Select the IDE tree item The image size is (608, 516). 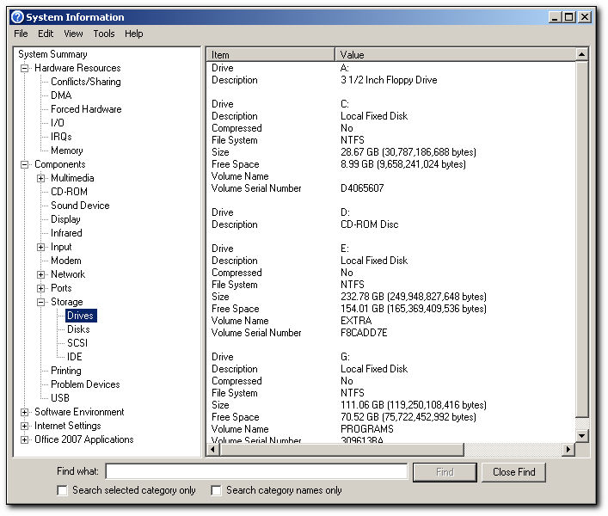75,357
